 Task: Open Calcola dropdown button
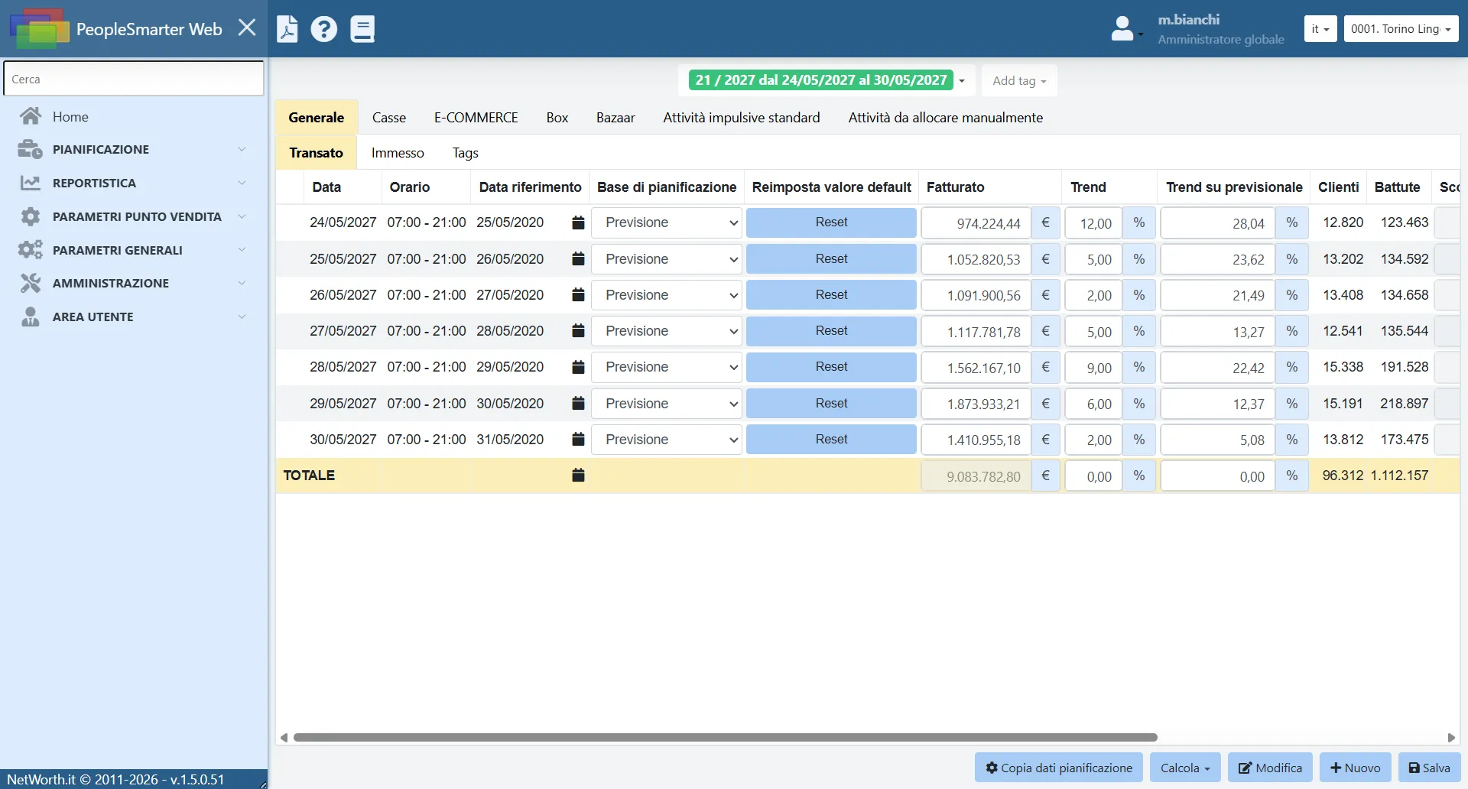click(1185, 768)
